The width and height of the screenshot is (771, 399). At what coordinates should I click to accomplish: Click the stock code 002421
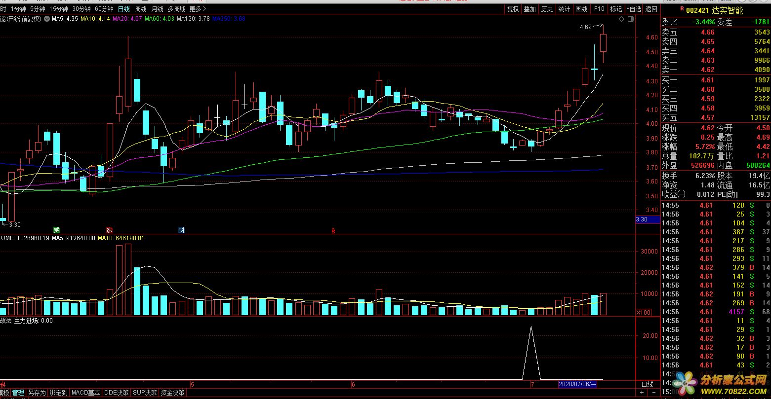tap(698, 10)
